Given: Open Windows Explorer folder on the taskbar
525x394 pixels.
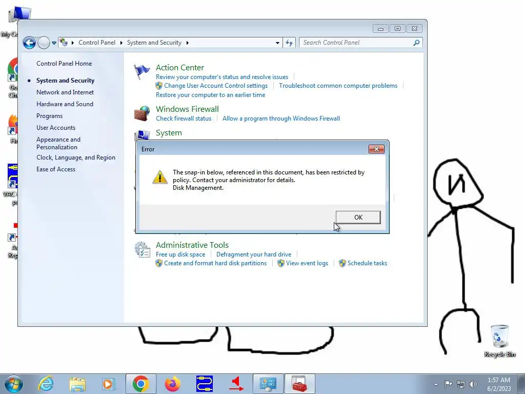Looking at the screenshot, I should [77, 384].
